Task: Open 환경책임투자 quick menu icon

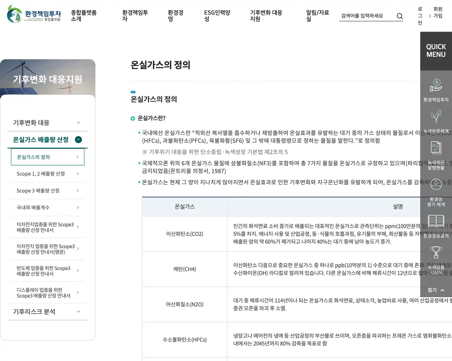Action: (x=436, y=86)
